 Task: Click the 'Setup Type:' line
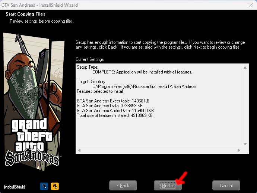[x=88, y=67]
